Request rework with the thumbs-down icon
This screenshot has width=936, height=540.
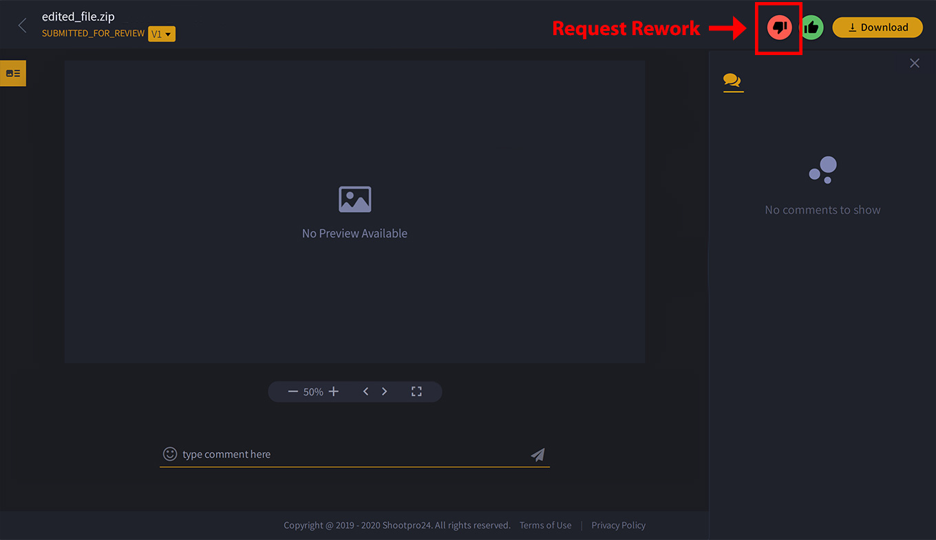pos(778,28)
